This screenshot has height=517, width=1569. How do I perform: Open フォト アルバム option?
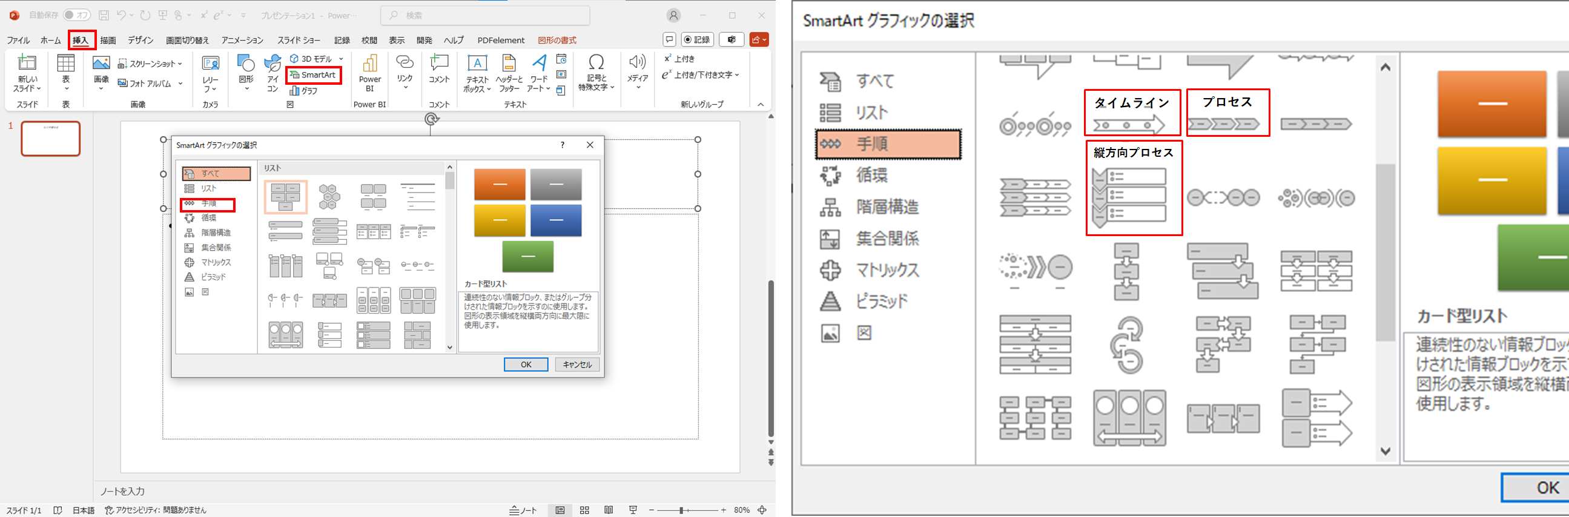click(x=144, y=84)
